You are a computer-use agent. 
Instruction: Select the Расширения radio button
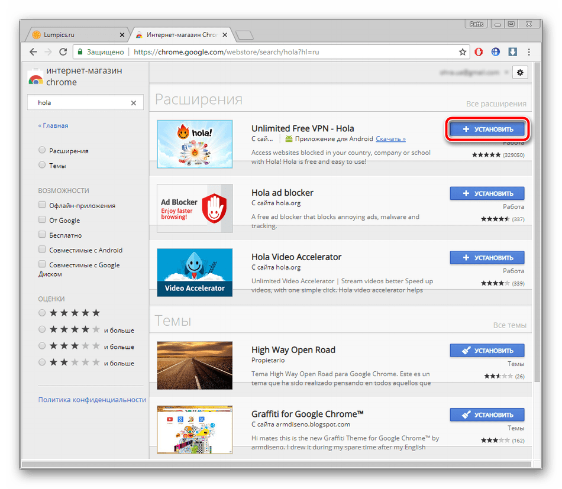42,151
